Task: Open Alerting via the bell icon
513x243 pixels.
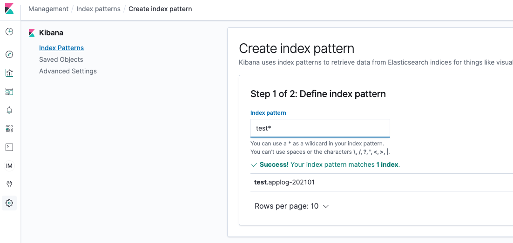Action: [9, 110]
